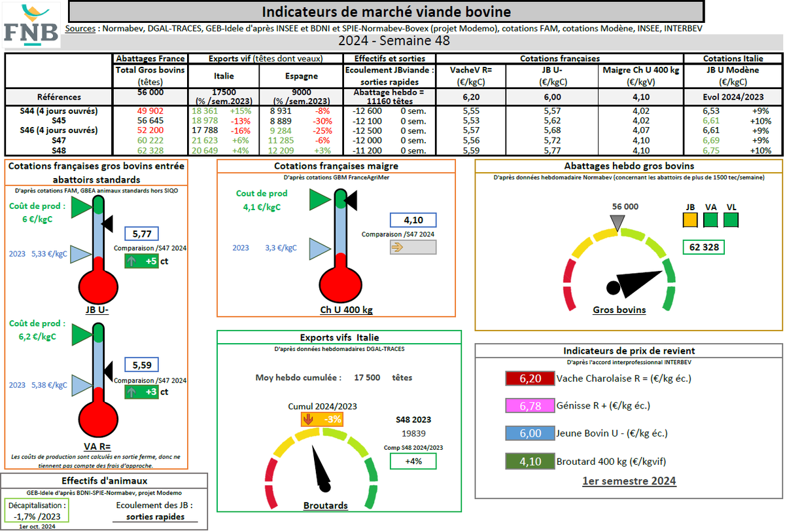Click the 2024 - Semaine 48 heading

(x=394, y=41)
